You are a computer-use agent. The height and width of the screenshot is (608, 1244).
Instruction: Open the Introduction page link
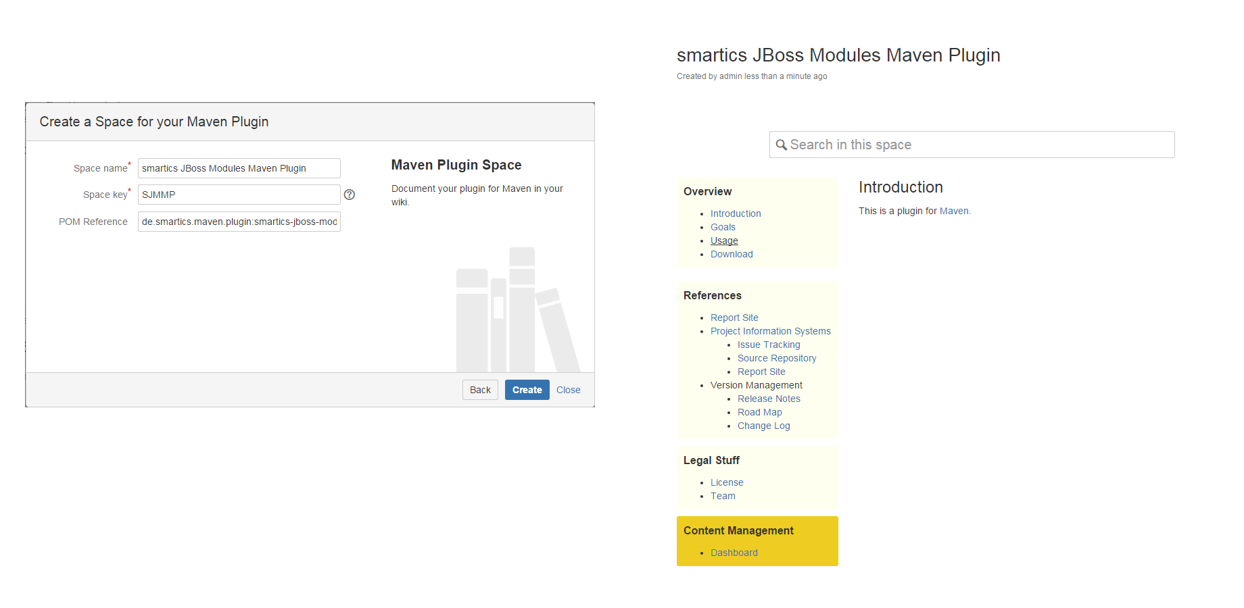click(x=736, y=213)
